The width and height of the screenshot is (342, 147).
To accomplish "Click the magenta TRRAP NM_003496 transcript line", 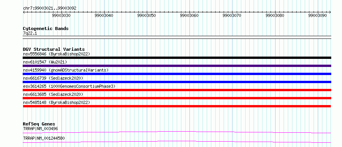I will [177, 132].
